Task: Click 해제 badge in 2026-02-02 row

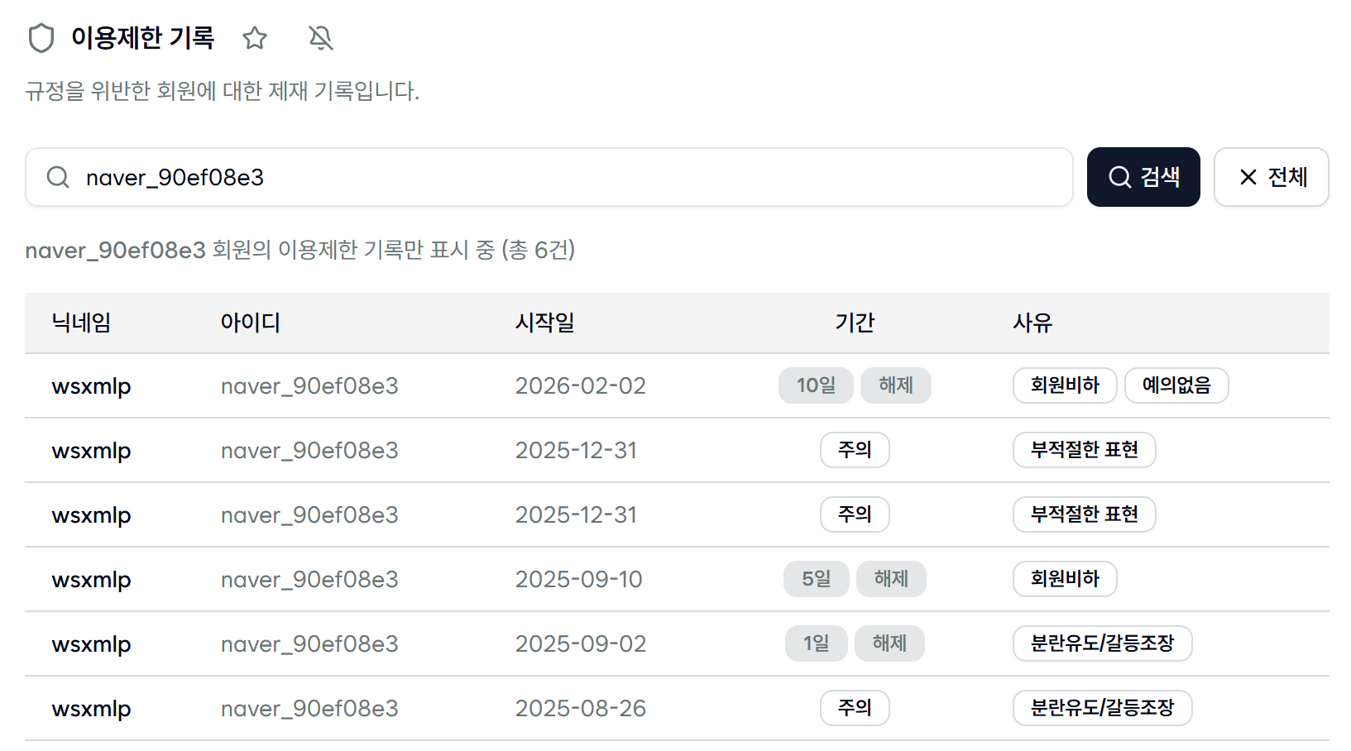Action: pos(896,385)
